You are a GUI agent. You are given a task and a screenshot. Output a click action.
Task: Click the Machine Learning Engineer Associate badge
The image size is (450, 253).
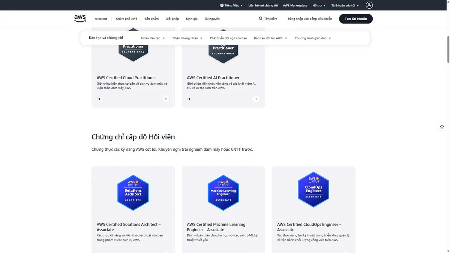coord(223,193)
